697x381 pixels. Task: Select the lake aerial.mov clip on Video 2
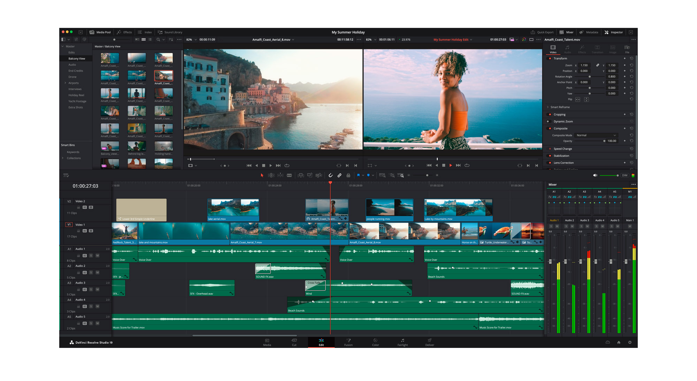coord(233,209)
